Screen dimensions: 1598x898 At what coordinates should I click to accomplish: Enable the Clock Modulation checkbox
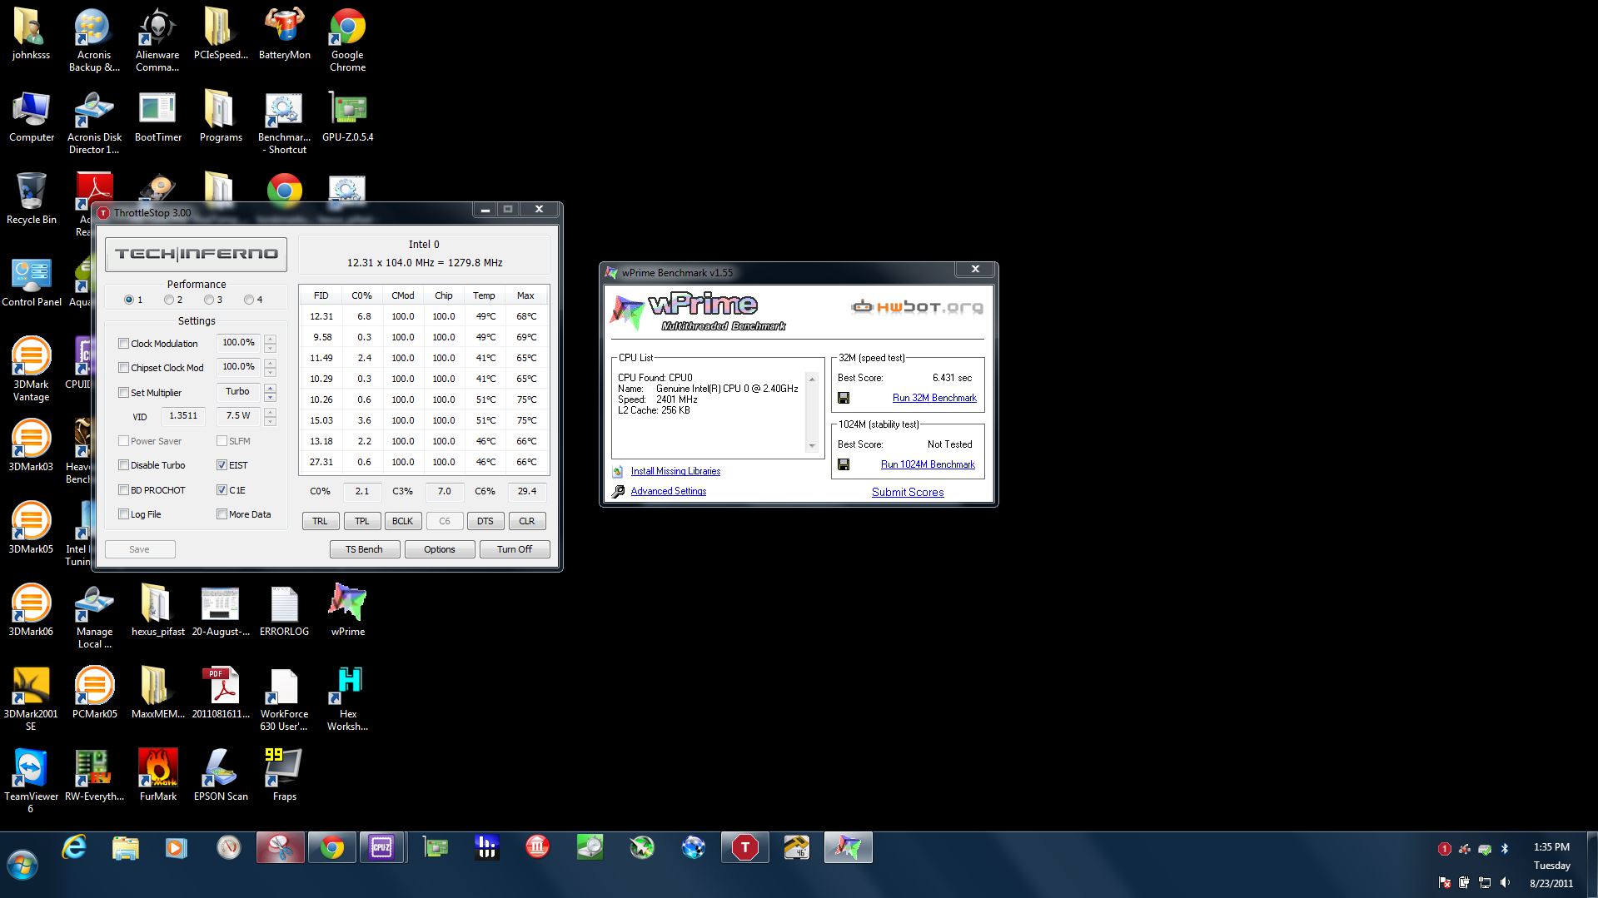[x=123, y=343]
